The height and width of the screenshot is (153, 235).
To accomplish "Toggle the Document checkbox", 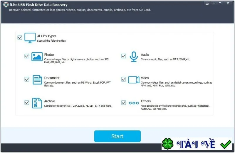I will coord(27,79).
